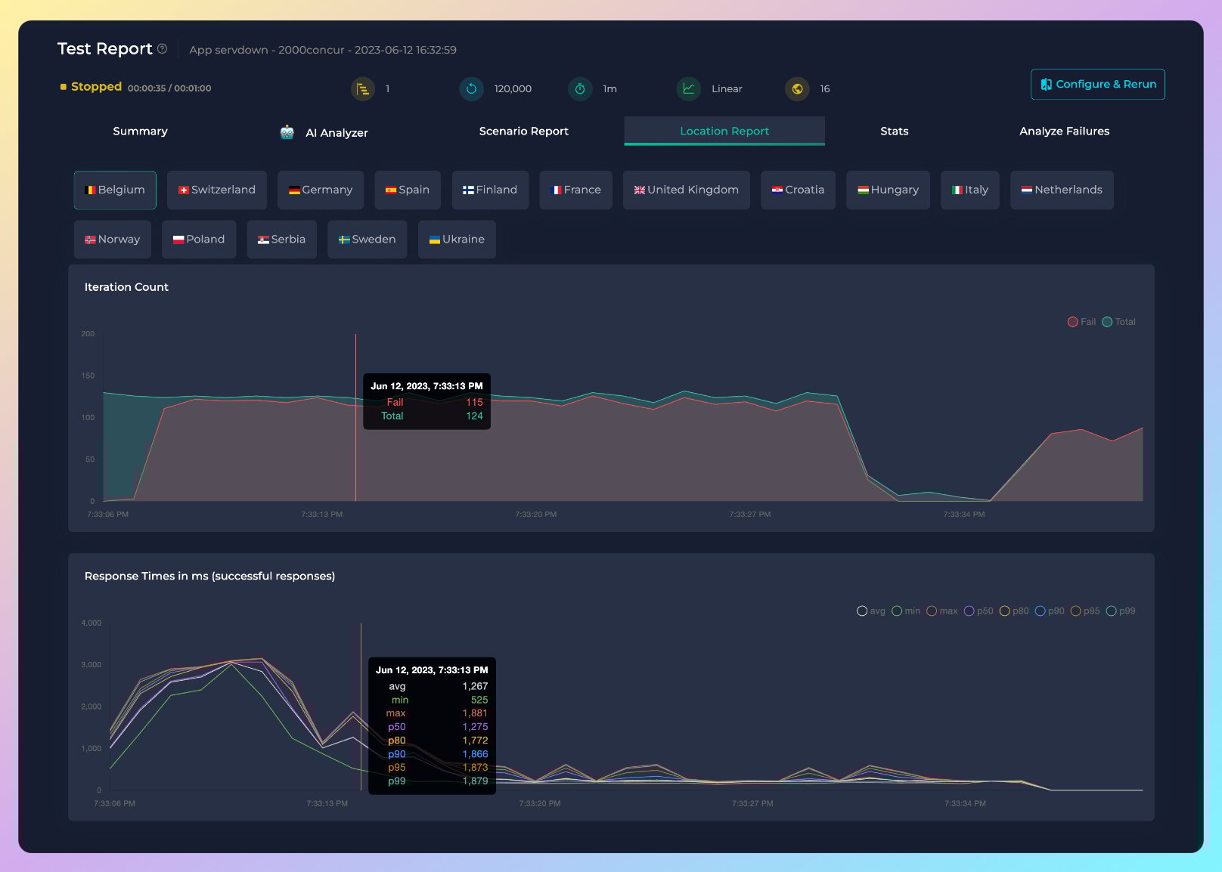Select the Location Report tab
The image size is (1222, 872).
click(x=724, y=131)
